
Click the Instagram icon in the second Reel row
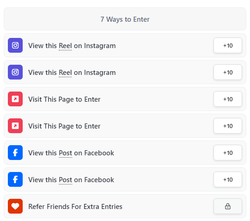tap(15, 72)
